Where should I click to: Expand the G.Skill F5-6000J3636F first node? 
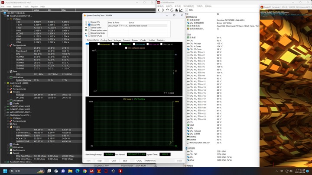(5, 106)
